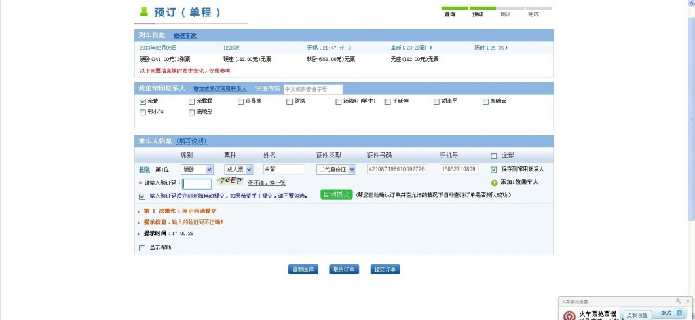The image size is (695, 320).
Task: Click the green person icon beside 预订 title
Action: [x=144, y=12]
